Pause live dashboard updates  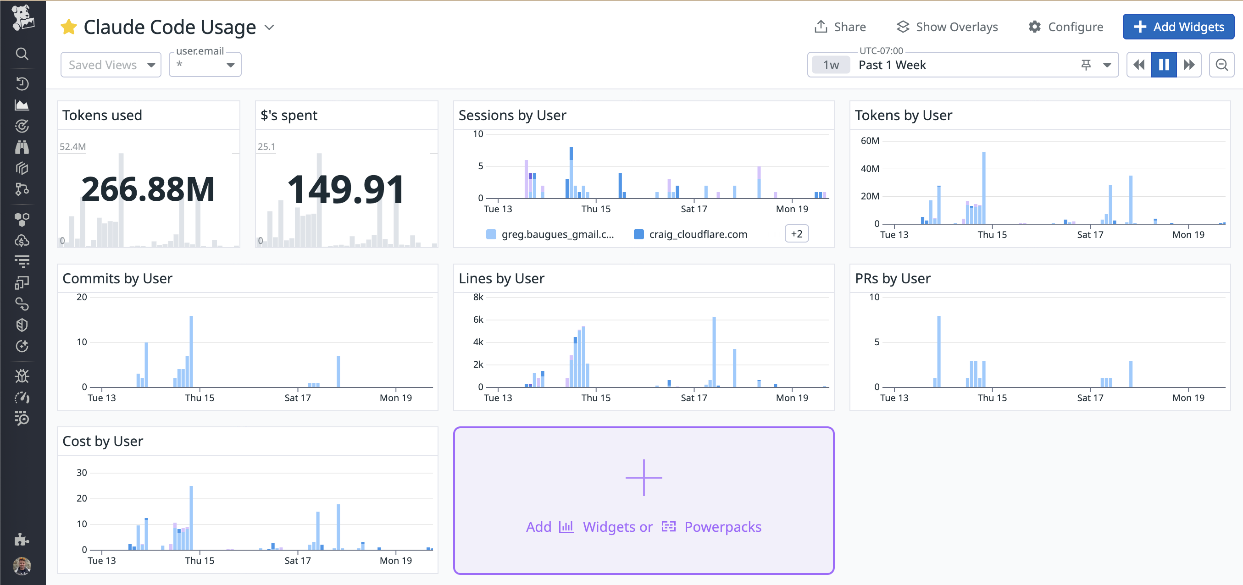[1163, 65]
